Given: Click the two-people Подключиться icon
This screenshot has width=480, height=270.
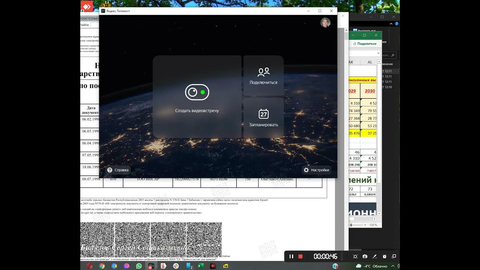Looking at the screenshot, I should [264, 72].
